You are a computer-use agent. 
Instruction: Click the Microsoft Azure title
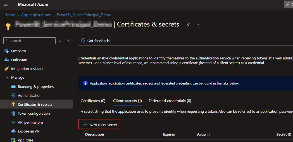33,4
